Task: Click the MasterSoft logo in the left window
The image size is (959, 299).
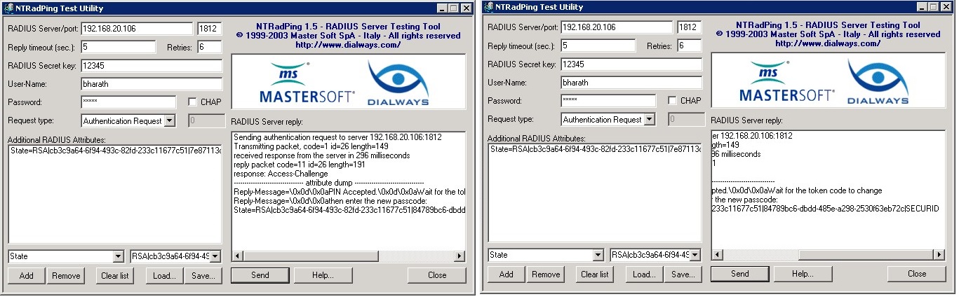Action: pyautogui.click(x=307, y=83)
